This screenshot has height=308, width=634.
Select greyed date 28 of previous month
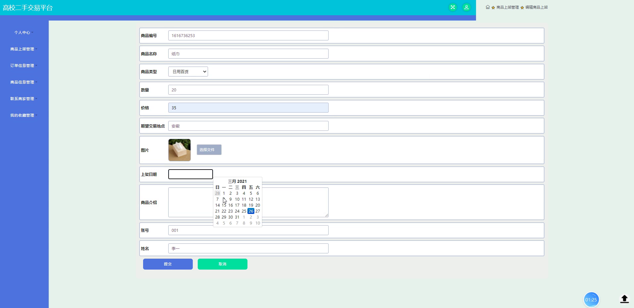217,193
